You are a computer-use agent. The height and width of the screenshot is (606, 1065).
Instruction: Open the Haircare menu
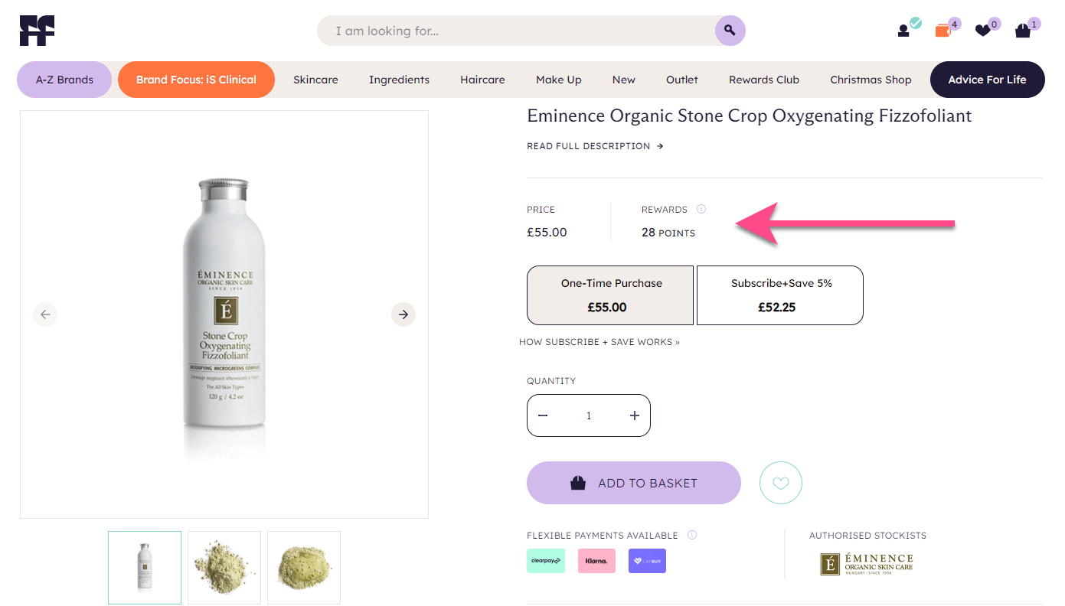pos(482,80)
